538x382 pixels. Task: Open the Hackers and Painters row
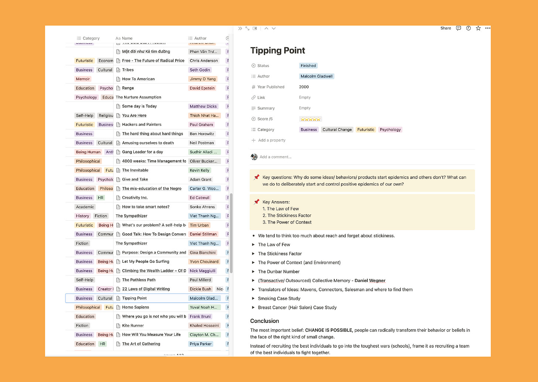tap(142, 125)
